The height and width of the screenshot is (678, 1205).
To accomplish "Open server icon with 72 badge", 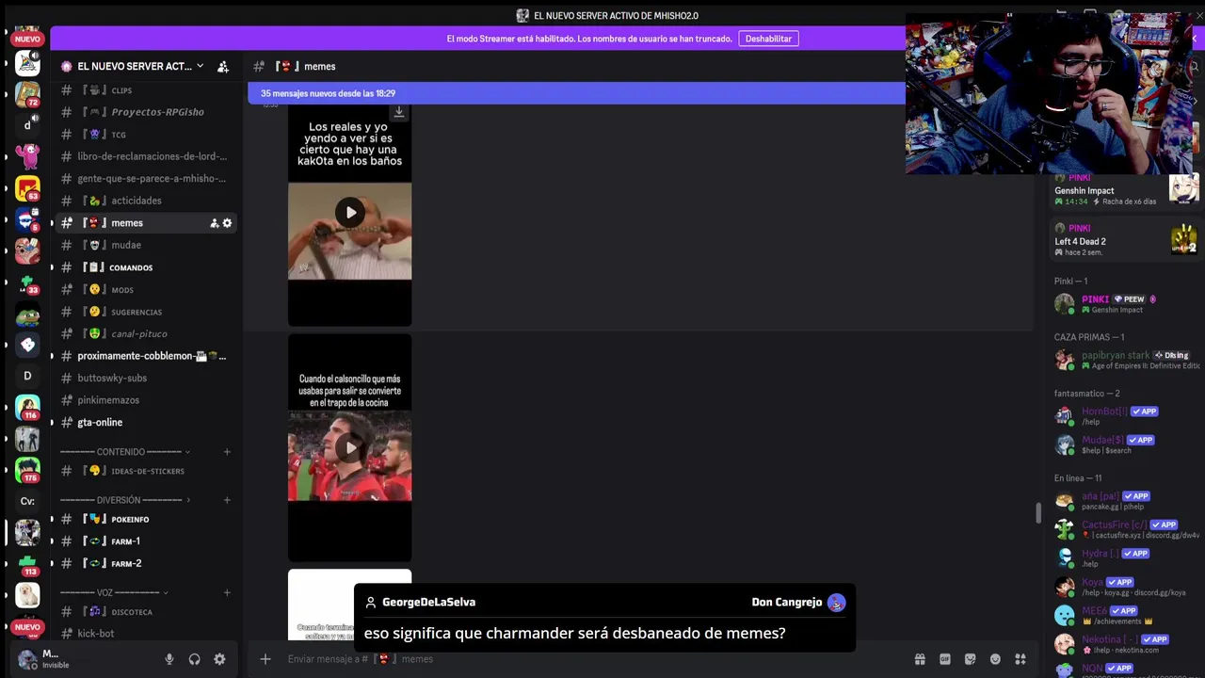I will coord(27,94).
